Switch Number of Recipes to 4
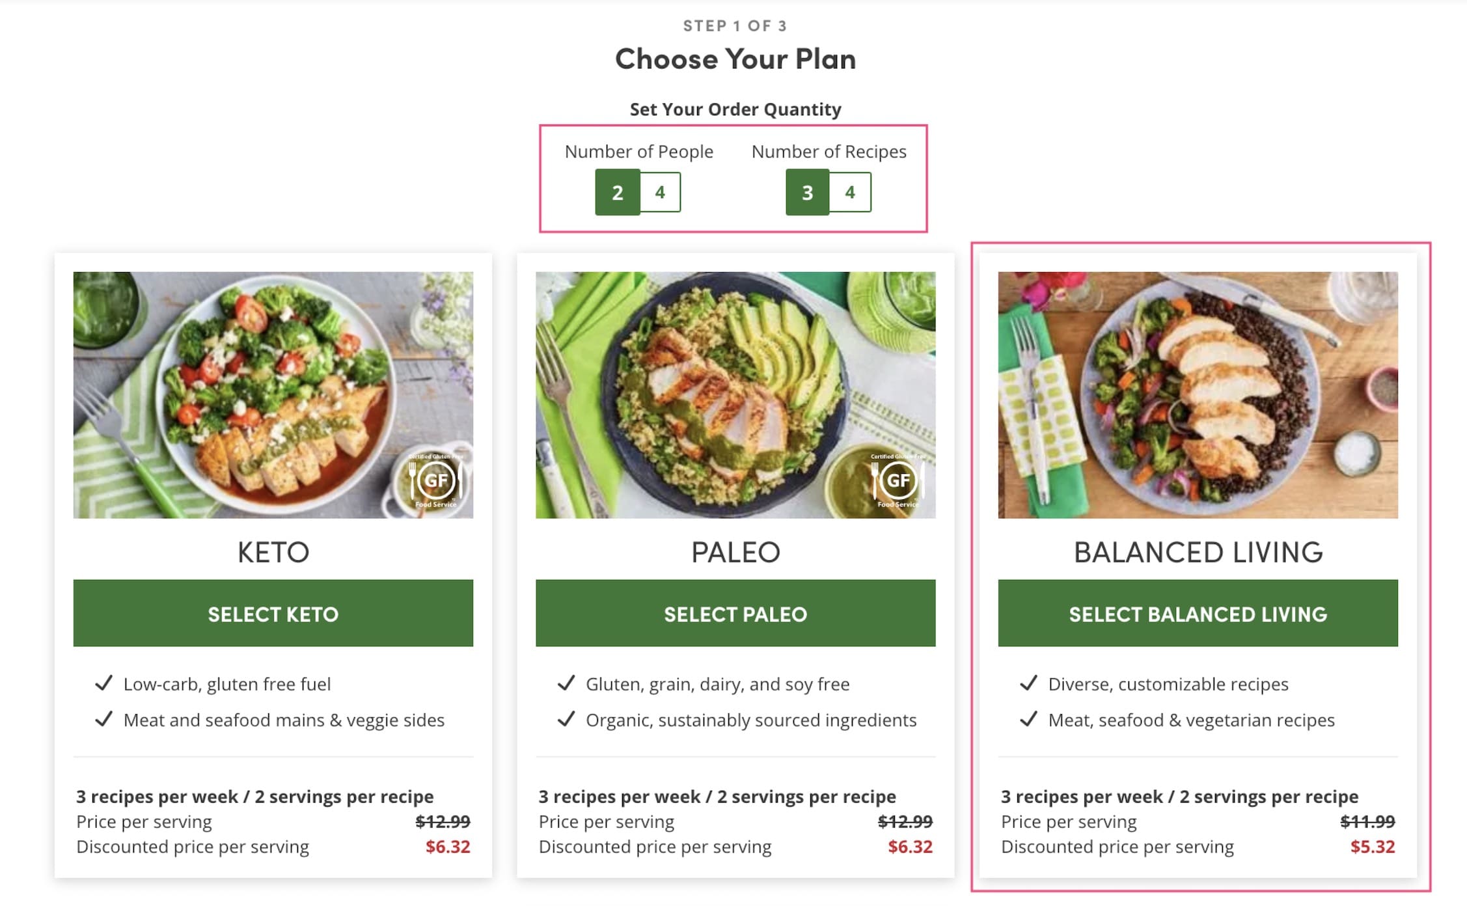 point(850,192)
